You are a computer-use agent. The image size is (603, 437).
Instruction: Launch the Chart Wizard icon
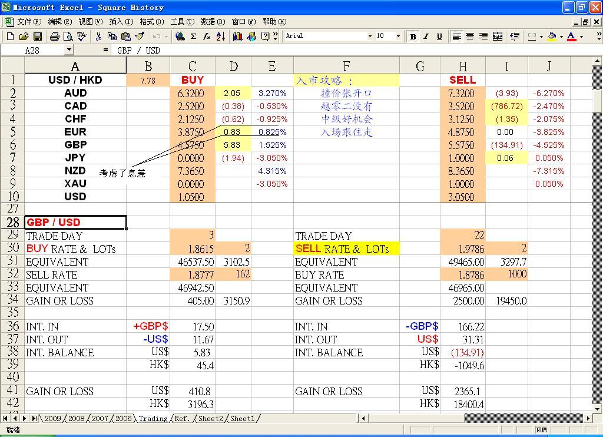click(x=238, y=36)
